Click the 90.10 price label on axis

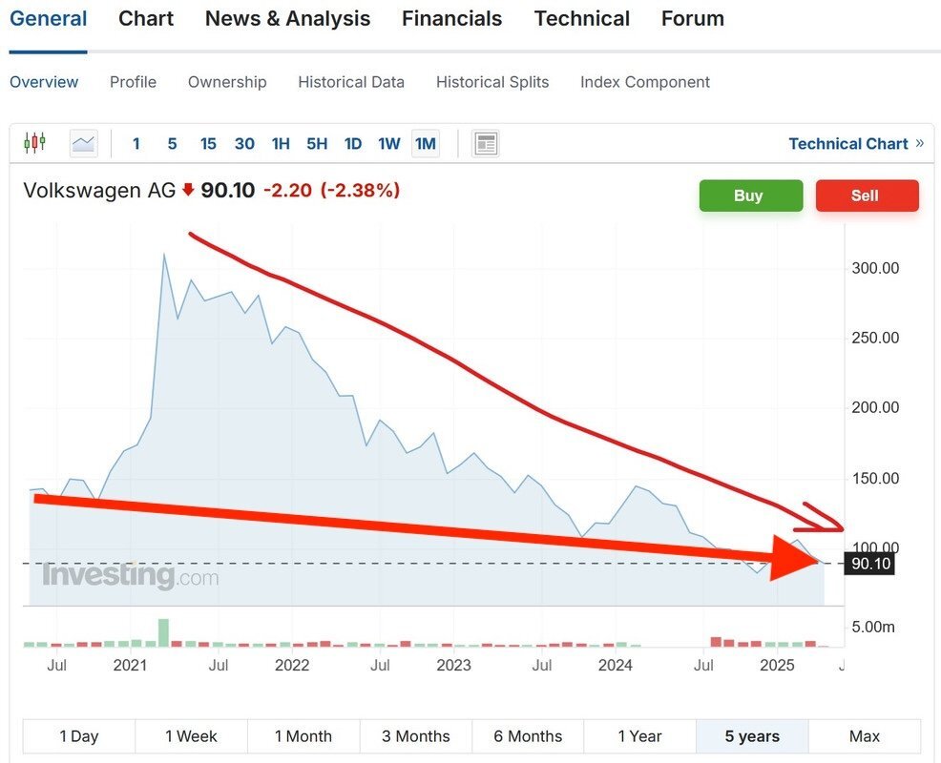tap(870, 564)
